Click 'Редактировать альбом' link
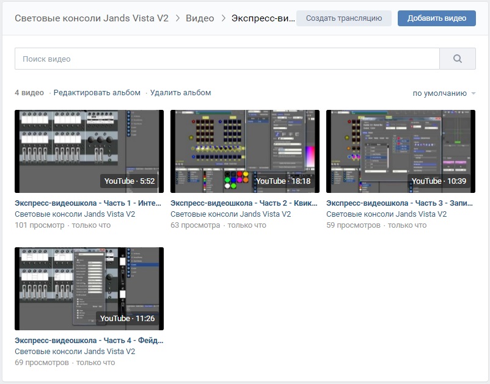 point(97,93)
